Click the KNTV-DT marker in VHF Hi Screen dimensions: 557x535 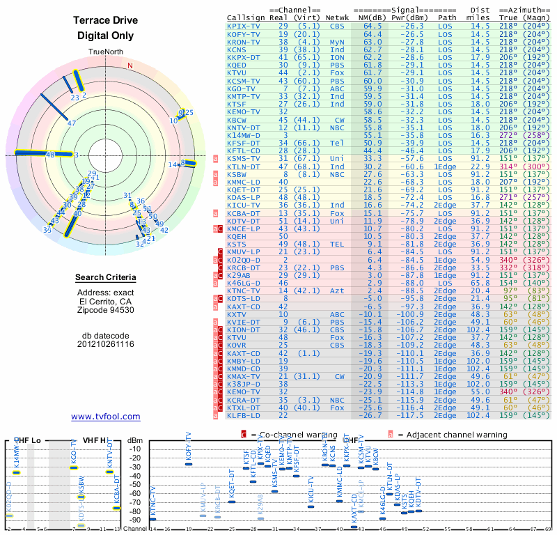coord(109,472)
